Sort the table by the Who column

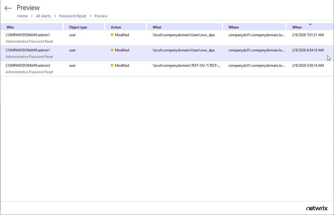(x=10, y=27)
